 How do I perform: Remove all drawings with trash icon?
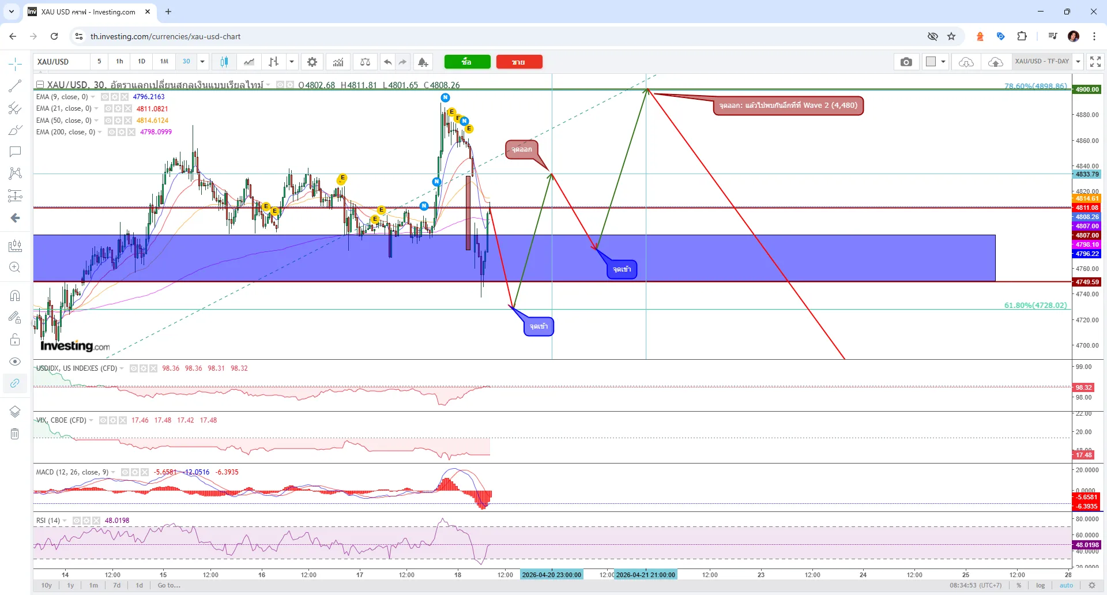16,434
